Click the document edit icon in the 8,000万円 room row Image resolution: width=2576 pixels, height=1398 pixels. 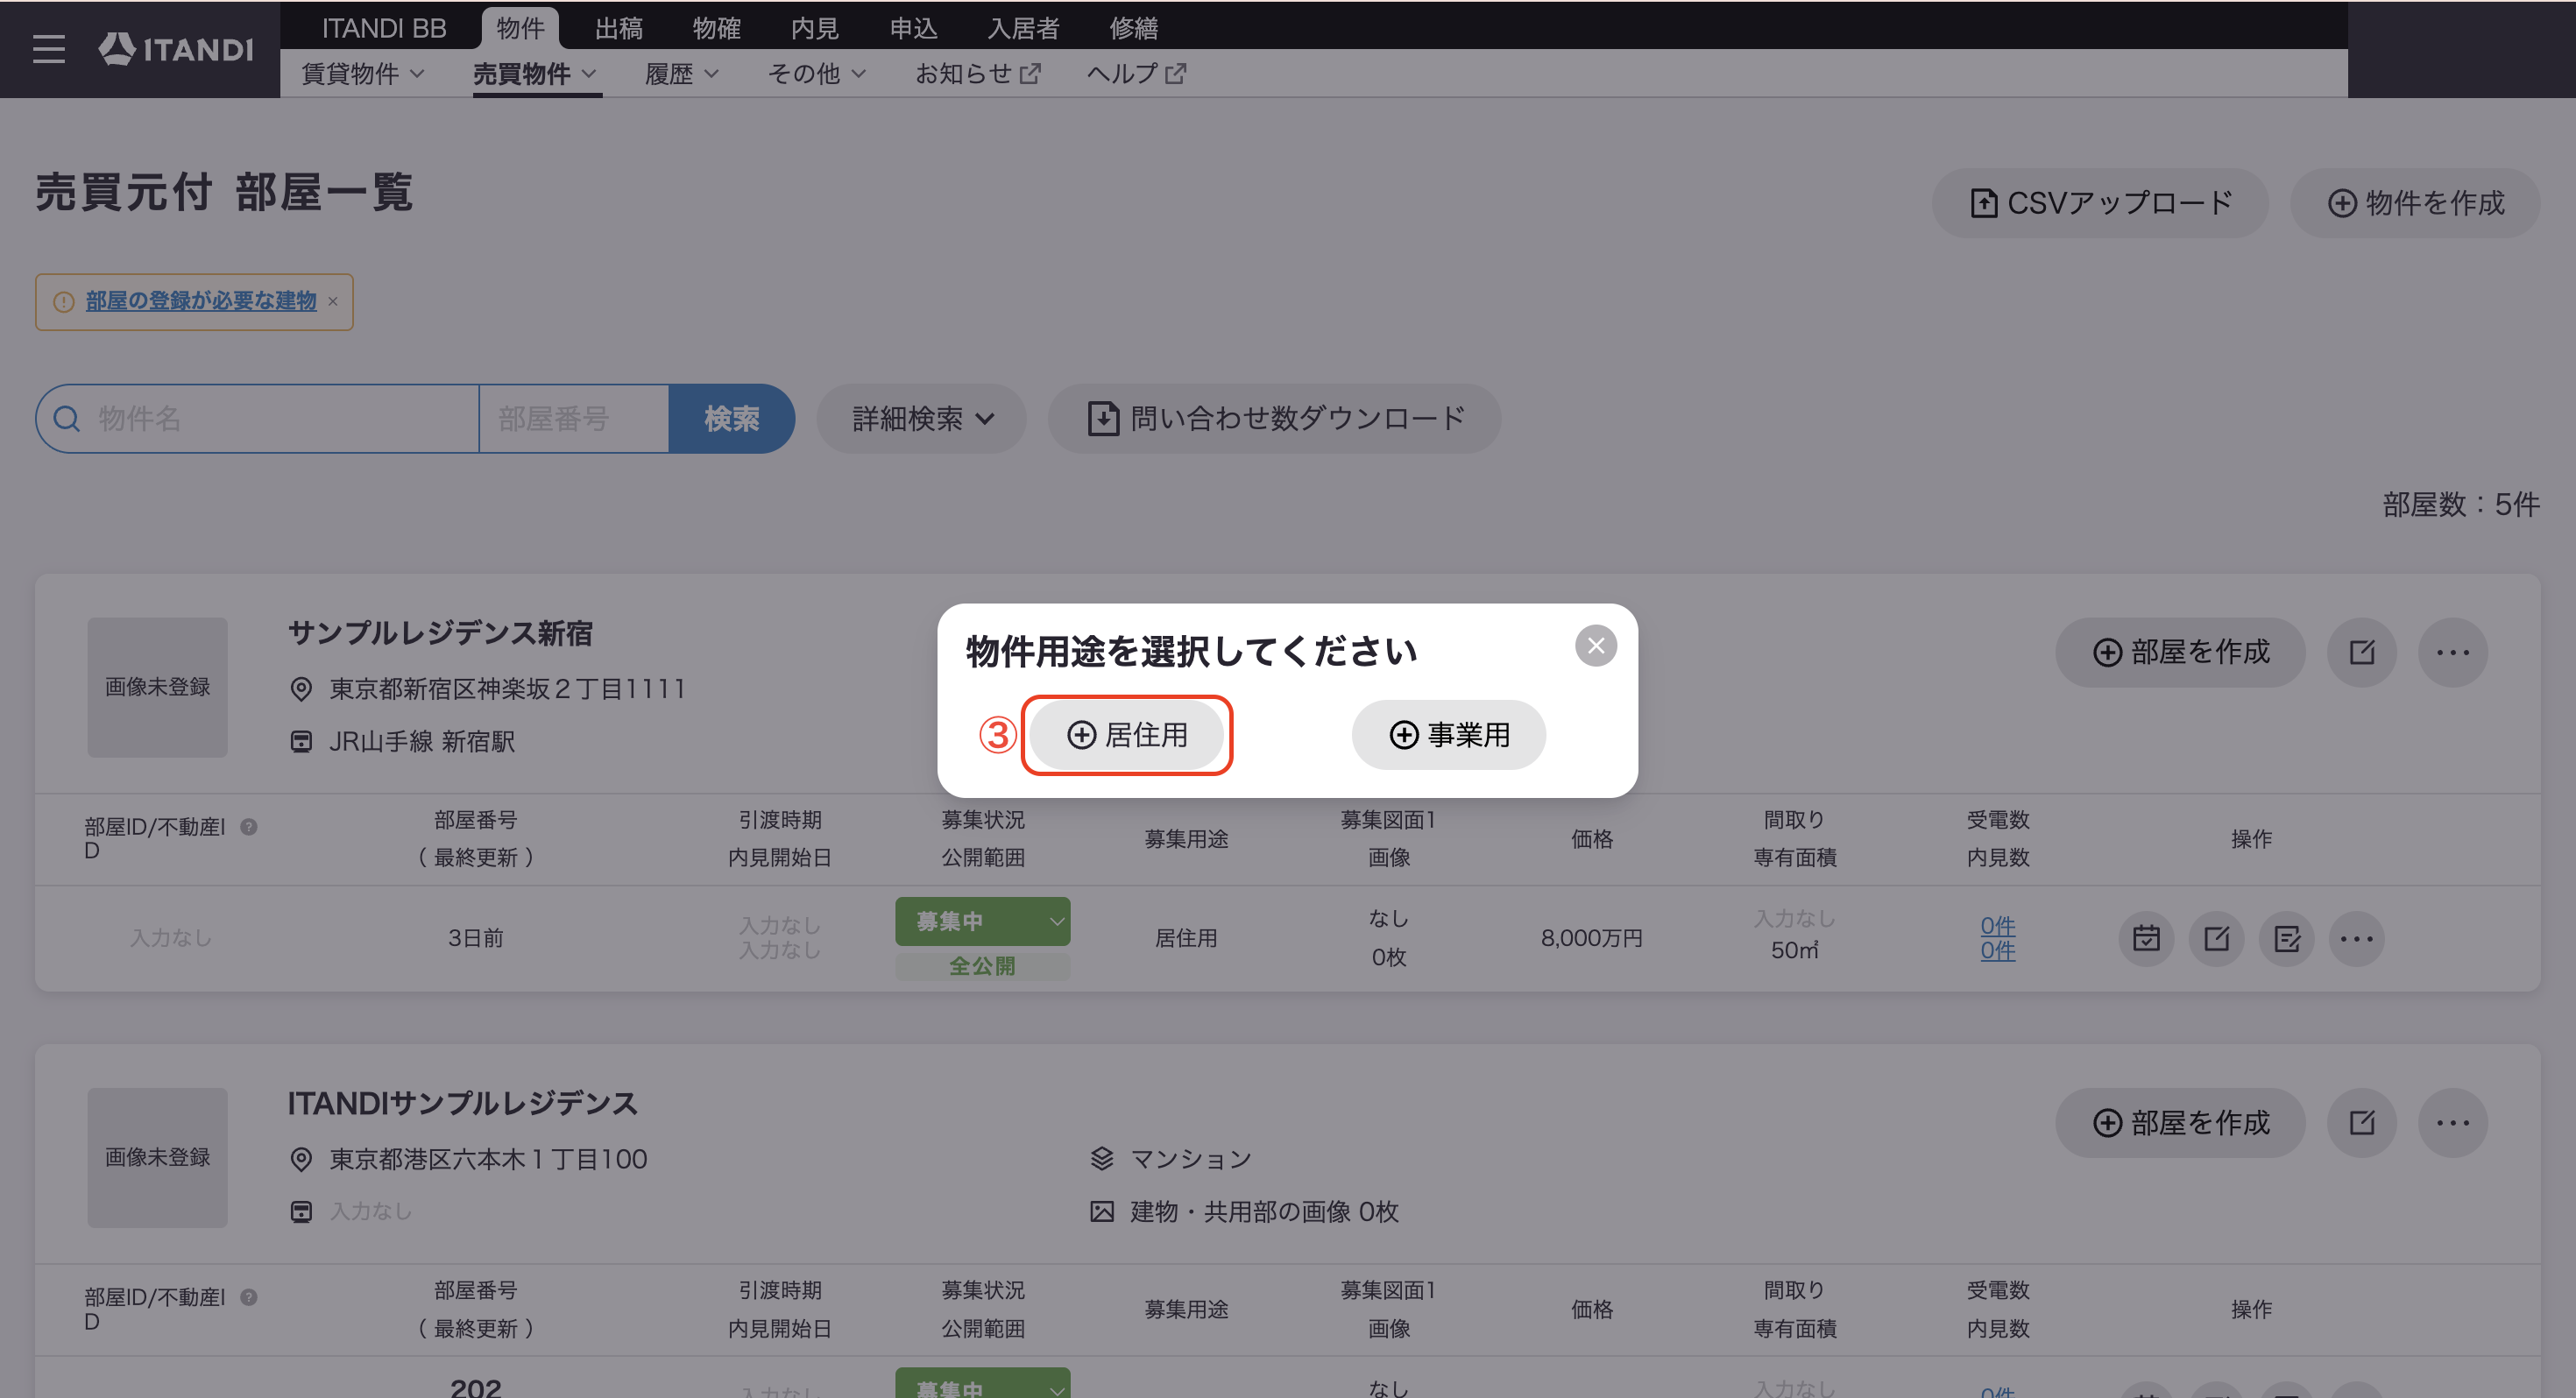click(x=2286, y=938)
